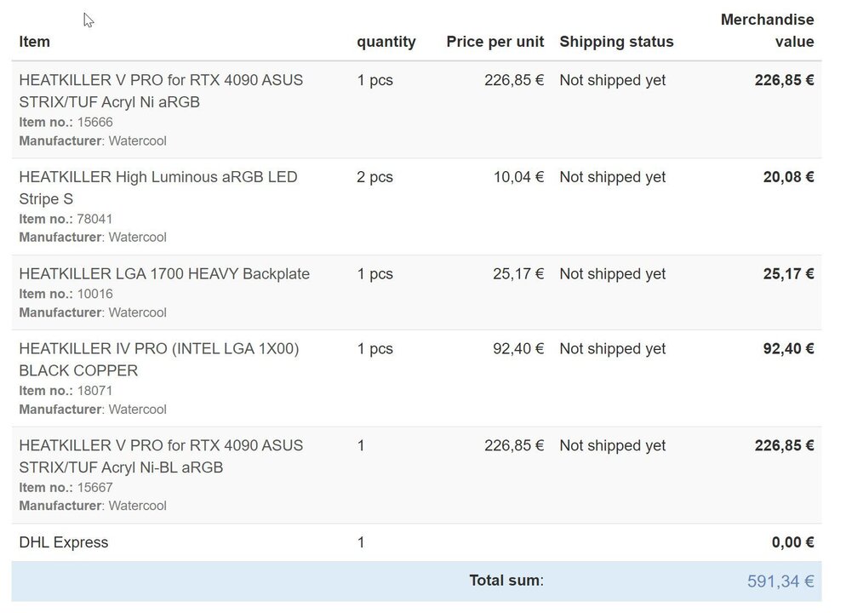Click the Shipping status column header

(616, 42)
